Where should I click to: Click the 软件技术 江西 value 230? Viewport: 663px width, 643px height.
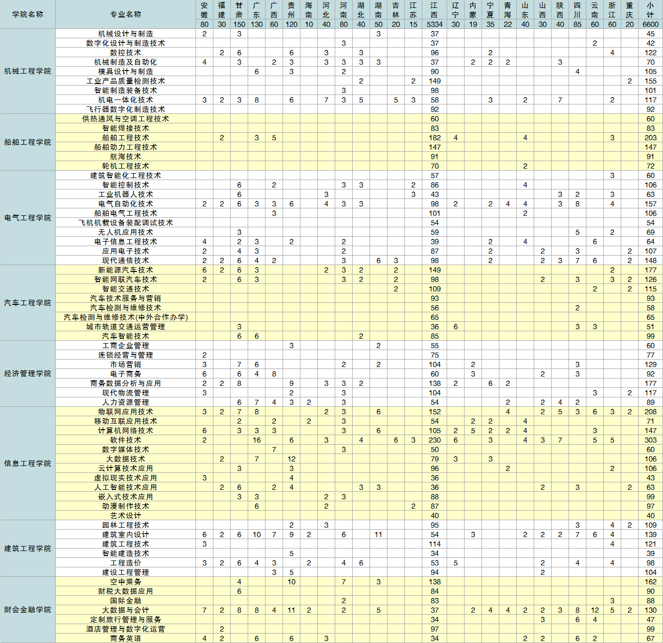pos(435,440)
